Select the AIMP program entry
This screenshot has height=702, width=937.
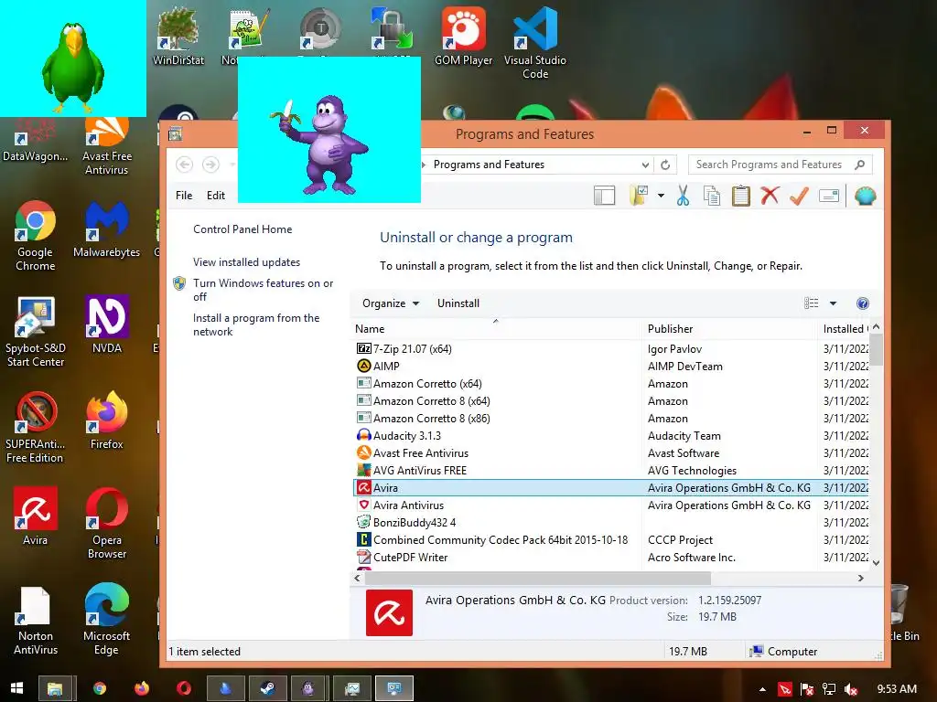coord(610,366)
